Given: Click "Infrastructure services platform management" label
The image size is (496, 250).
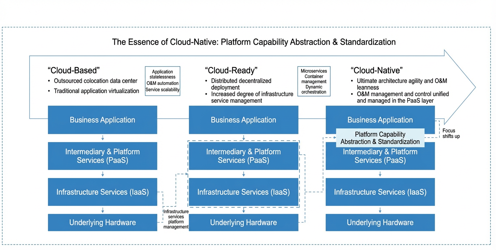Looking at the screenshot, I should point(176,219).
